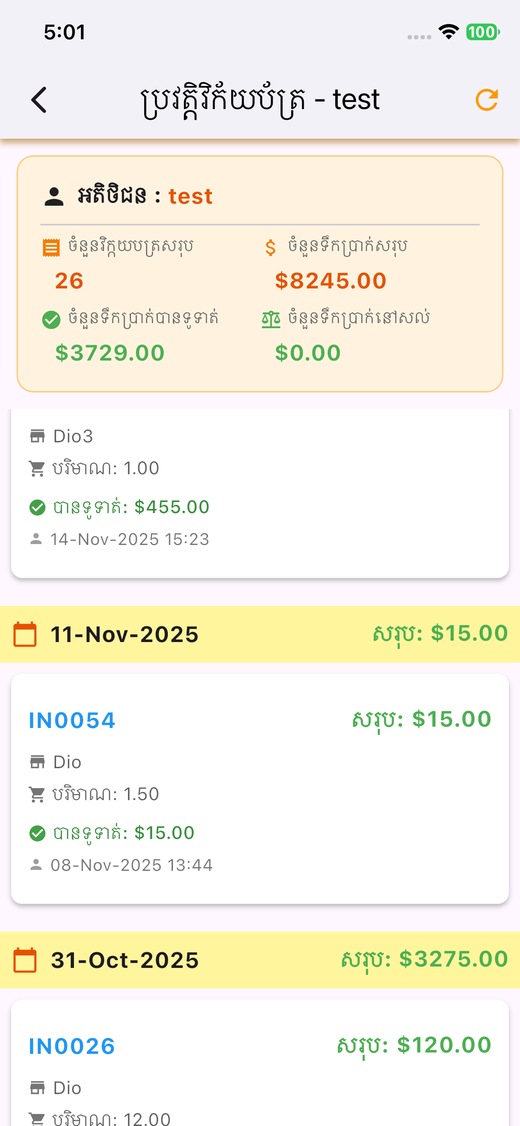Tap the orange dollar sign icon
The width and height of the screenshot is (520, 1126).
click(x=270, y=248)
